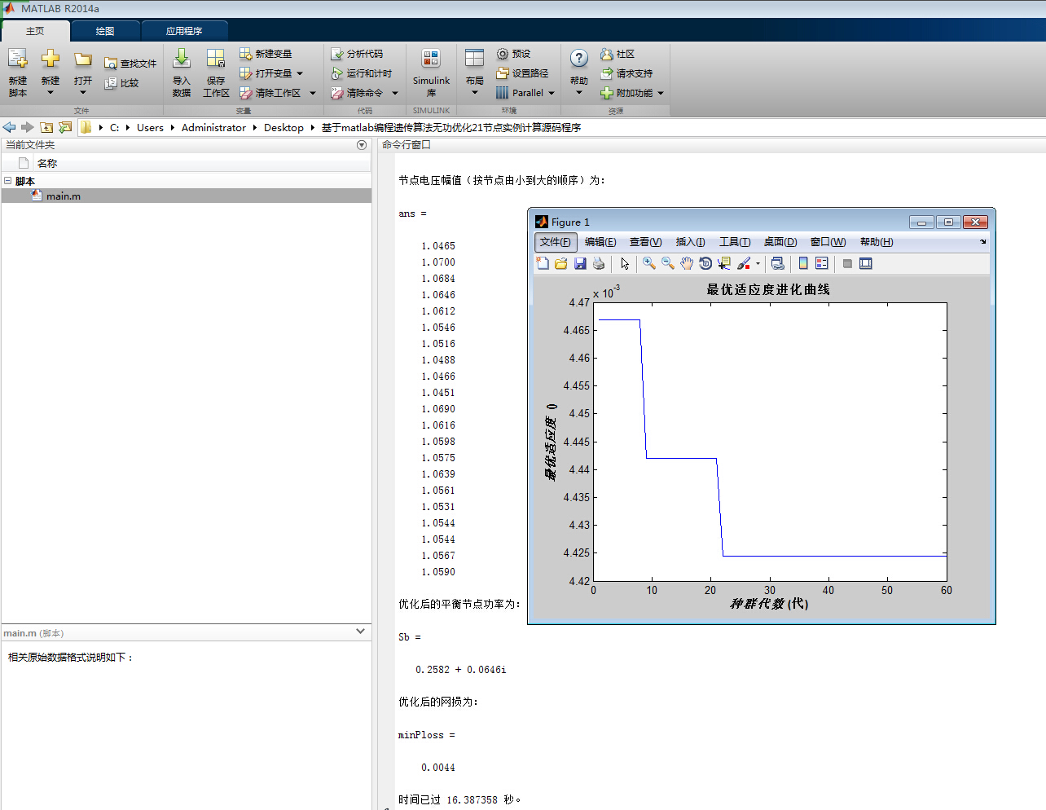Open the brush color dropdown arrow

(x=758, y=263)
